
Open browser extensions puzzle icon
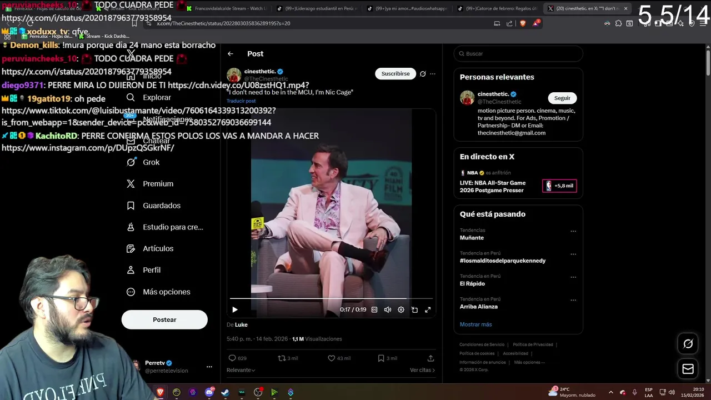click(618, 23)
